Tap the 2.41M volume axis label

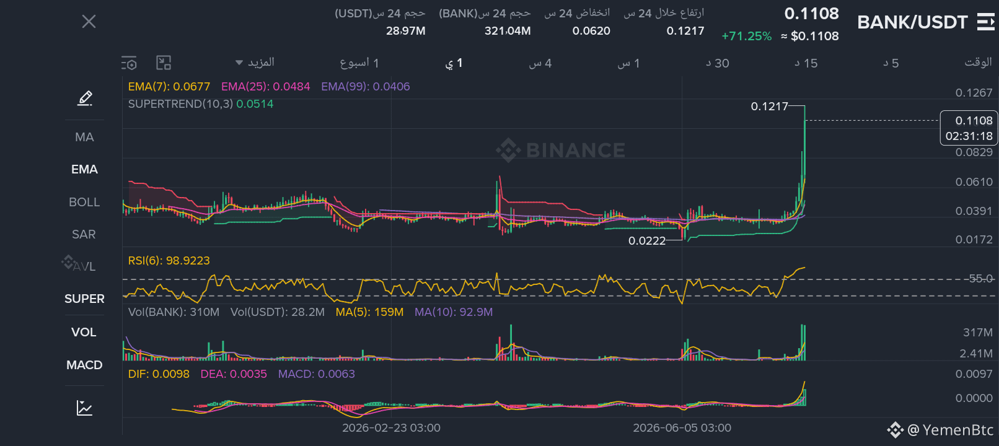[976, 354]
